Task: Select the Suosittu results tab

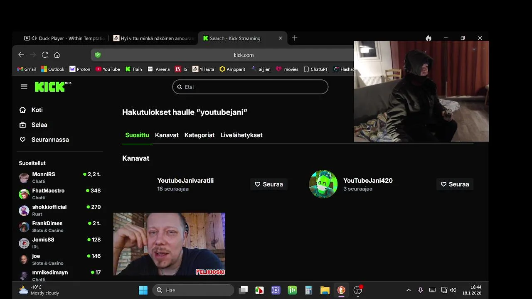Action: pos(137,135)
